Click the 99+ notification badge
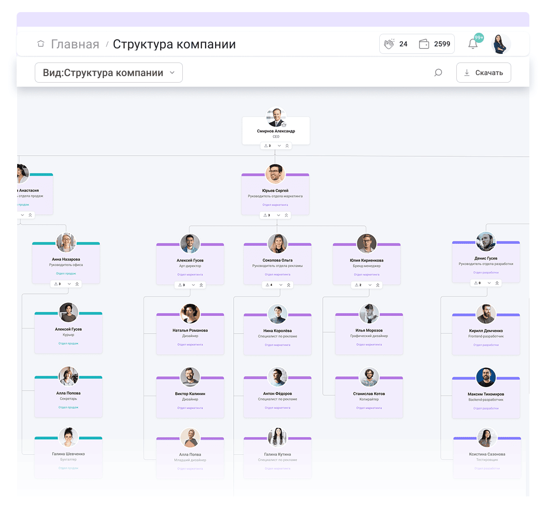 [x=478, y=37]
